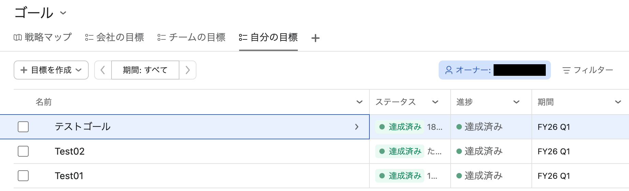Click the person icon in the owner filter

coord(449,70)
